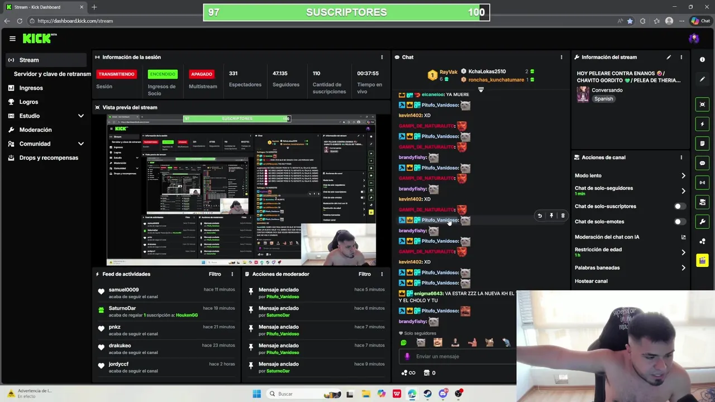Open Feed de actividades three-dot menu
This screenshot has height=402, width=715.
pos(232,274)
